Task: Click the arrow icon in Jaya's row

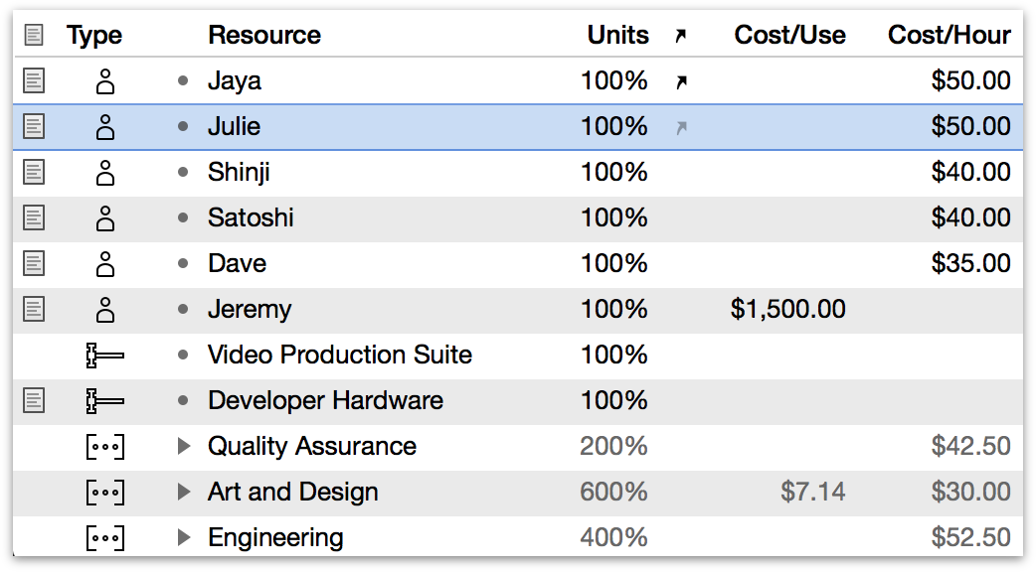Action: click(x=681, y=81)
